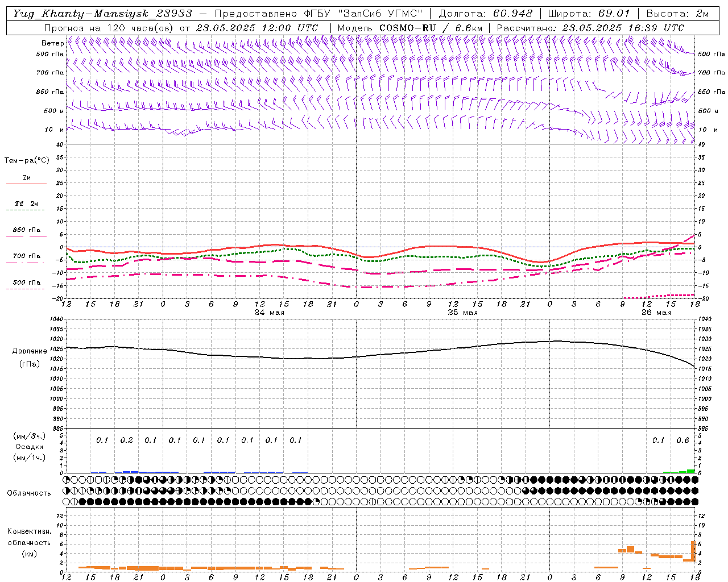Click the 850 гПа temperature legend entry

click(x=27, y=230)
